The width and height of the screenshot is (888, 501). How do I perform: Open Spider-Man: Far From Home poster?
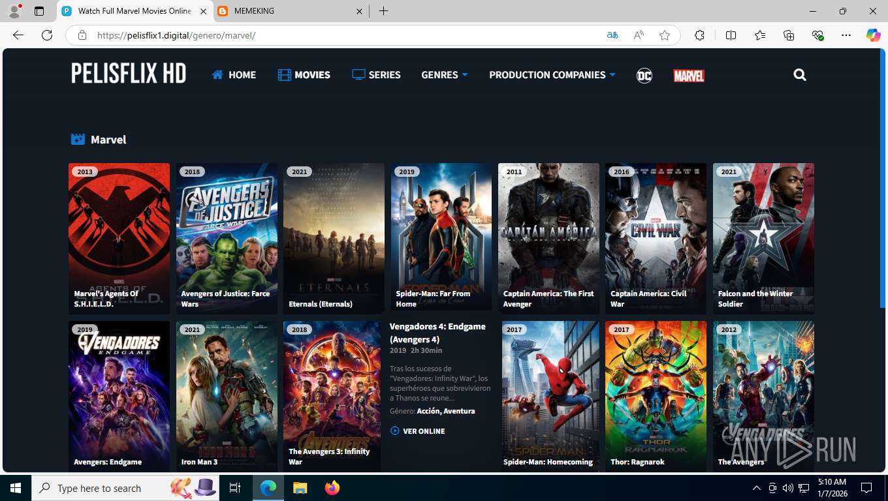tap(441, 237)
